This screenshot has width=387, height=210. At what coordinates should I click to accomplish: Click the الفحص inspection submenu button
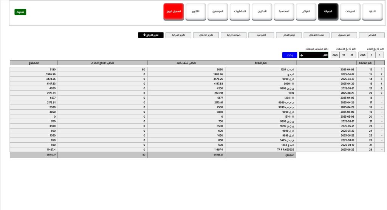372,35
